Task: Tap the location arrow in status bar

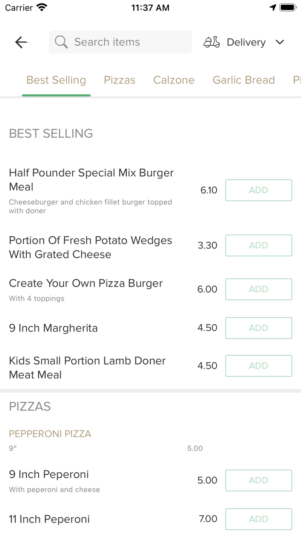Action: tap(273, 8)
